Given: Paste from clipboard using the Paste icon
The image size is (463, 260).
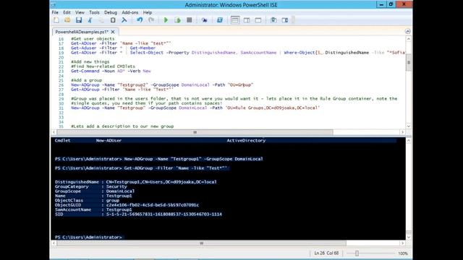Looking at the screenshot, I should [113, 20].
